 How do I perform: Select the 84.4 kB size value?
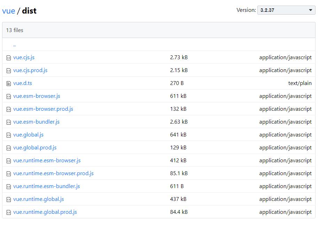click(x=179, y=212)
